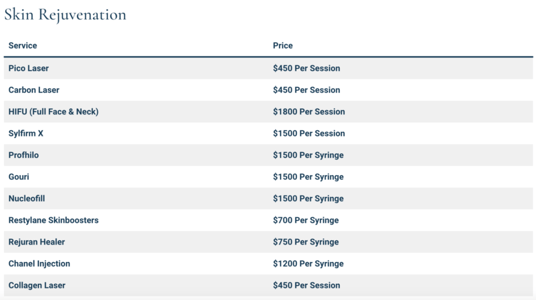Viewport: 536px width, 300px height.
Task: Select the Gouri service name
Action: [x=19, y=177]
